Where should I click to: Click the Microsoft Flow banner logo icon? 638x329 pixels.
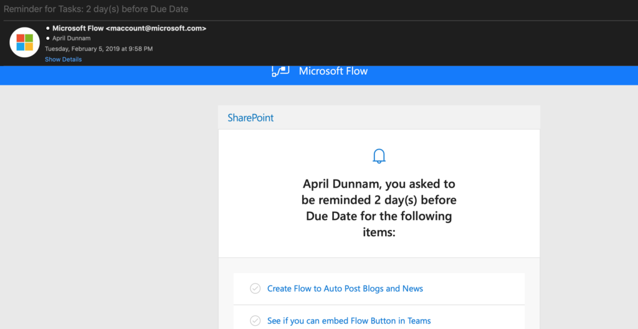click(x=280, y=71)
